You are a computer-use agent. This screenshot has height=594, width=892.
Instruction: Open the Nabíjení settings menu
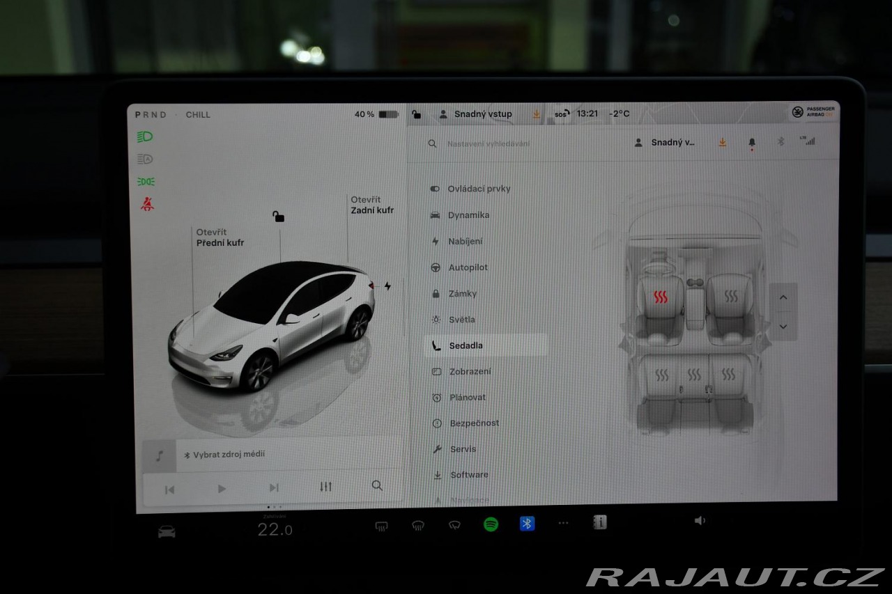click(465, 242)
